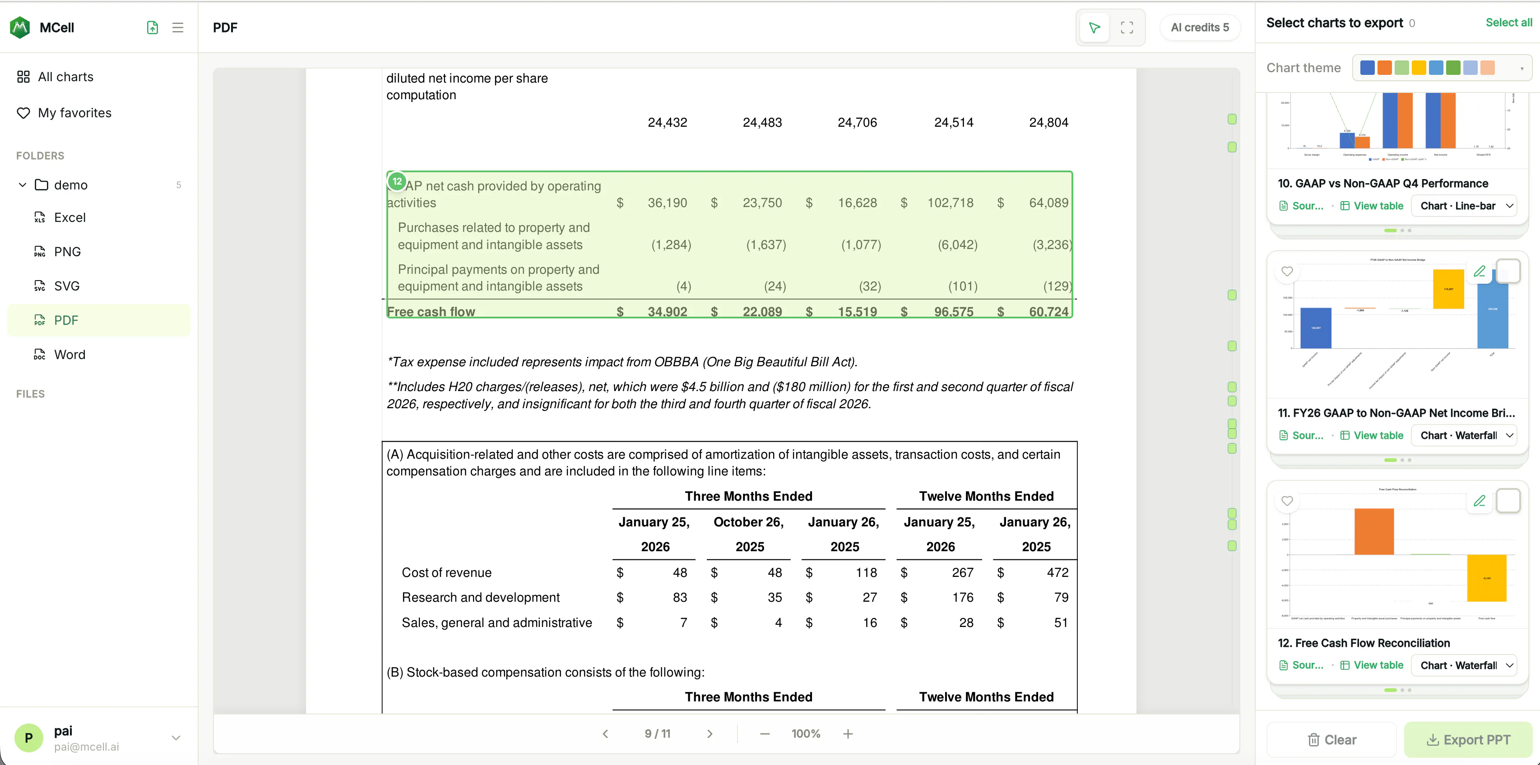Click the green 12 badge on the highlighted table

397,181
